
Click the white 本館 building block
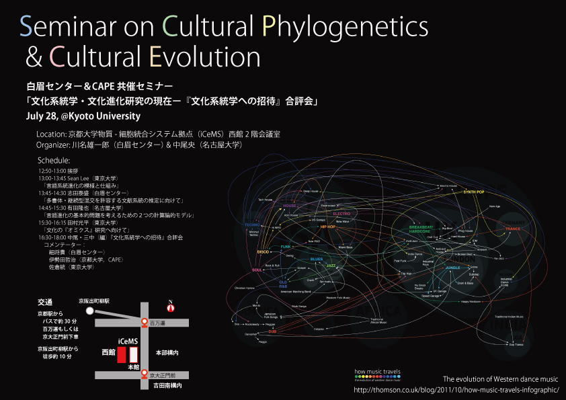tap(134, 354)
